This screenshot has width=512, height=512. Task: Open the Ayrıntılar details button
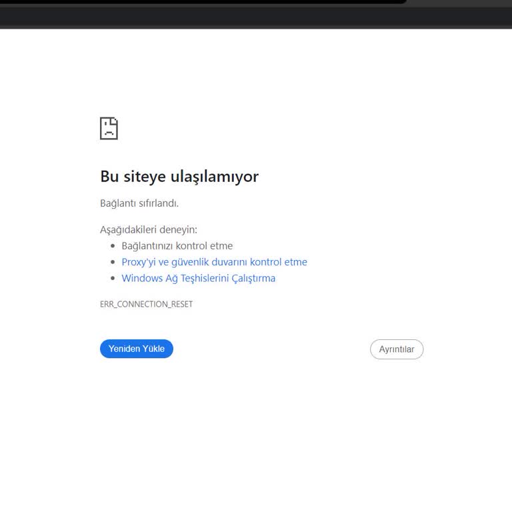397,349
